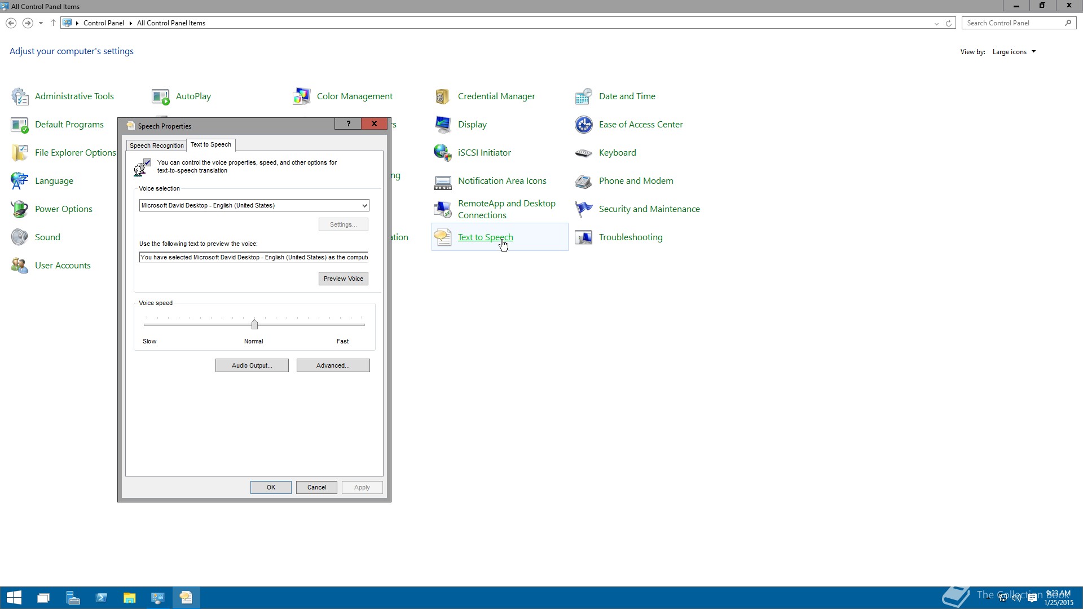Screen dimensions: 1083x609
Task: Open the Troubleshooting icon
Action: click(x=584, y=237)
